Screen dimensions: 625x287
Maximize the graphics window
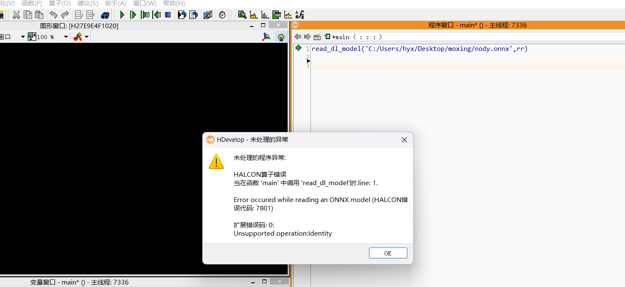[x=263, y=25]
